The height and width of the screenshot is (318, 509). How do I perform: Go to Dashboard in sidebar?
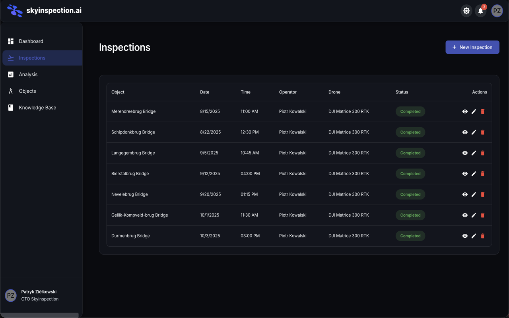coord(31,41)
